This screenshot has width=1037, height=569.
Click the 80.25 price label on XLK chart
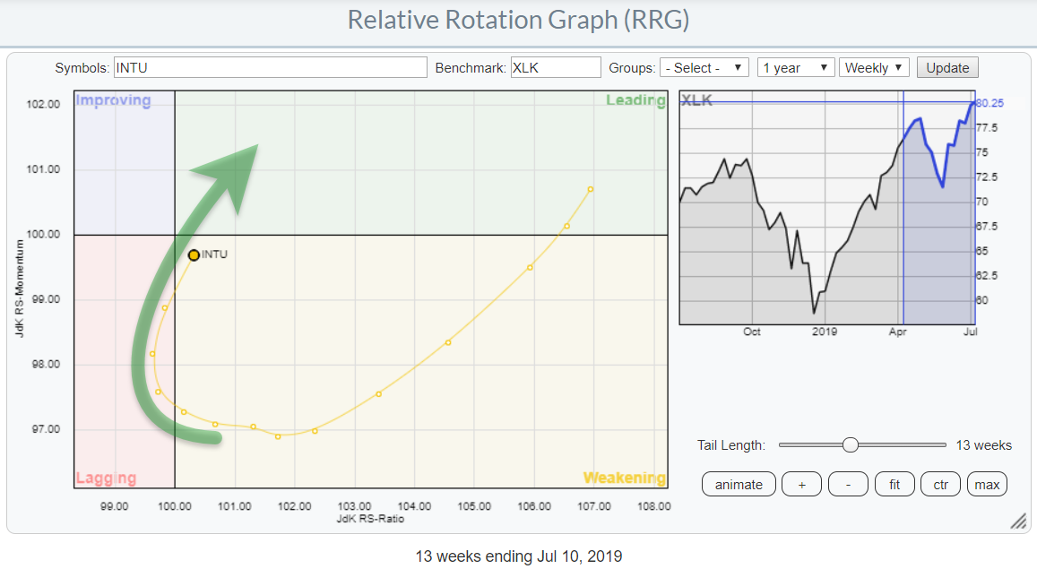click(x=989, y=103)
